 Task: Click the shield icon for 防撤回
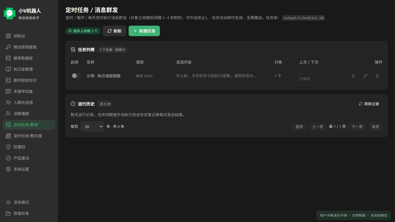tap(8, 147)
